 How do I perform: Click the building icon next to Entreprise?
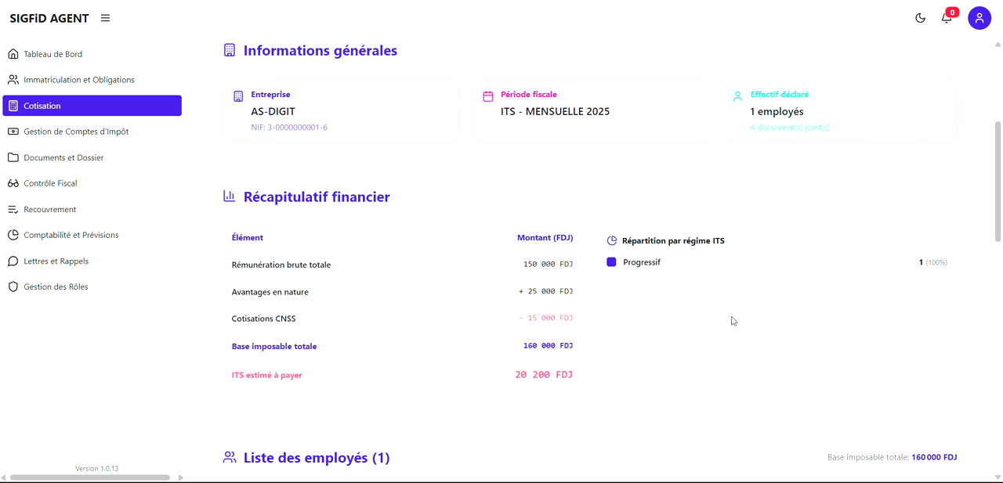click(x=238, y=96)
